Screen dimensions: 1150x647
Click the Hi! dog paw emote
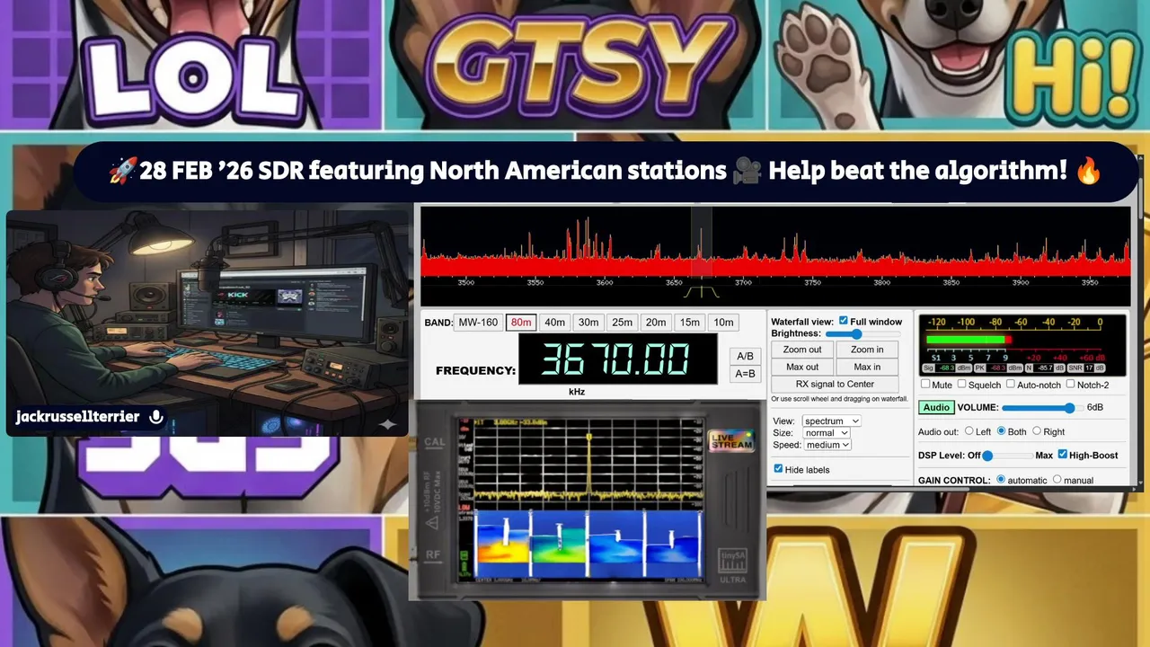(959, 65)
